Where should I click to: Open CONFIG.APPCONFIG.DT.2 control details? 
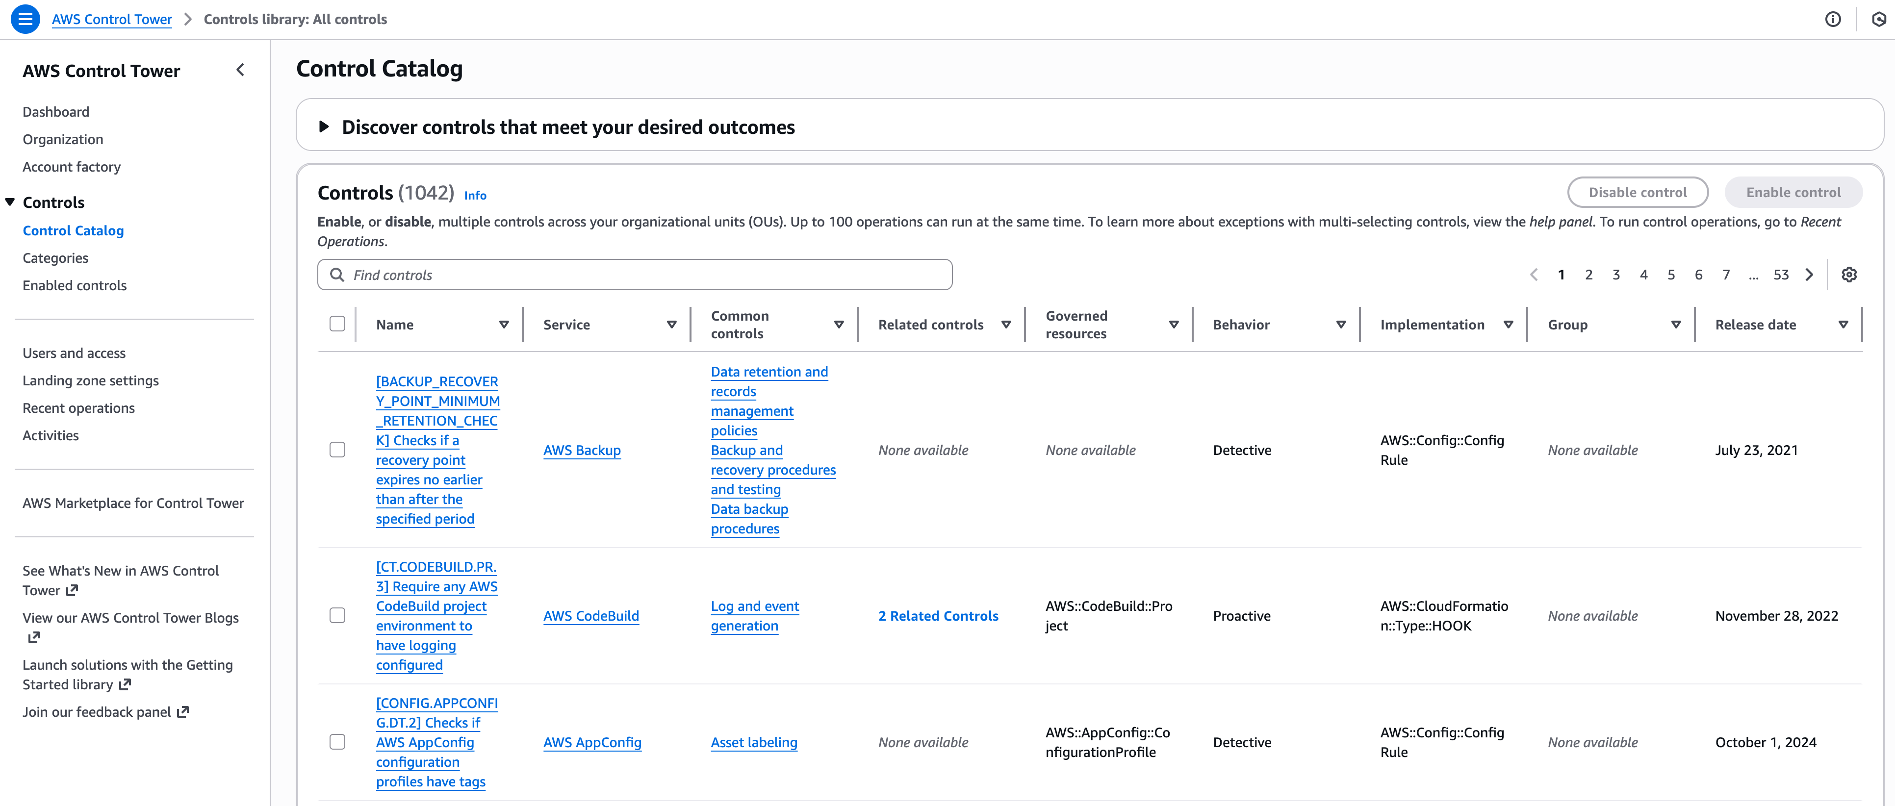[x=436, y=742]
